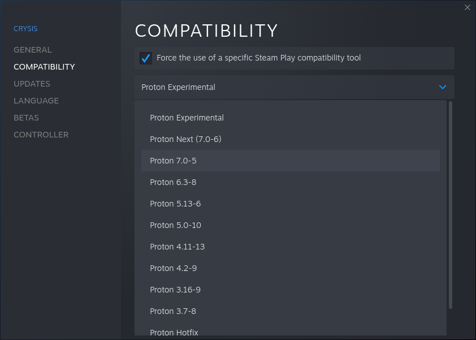
Task: Choose Proton Experimental from the list
Action: pos(187,118)
